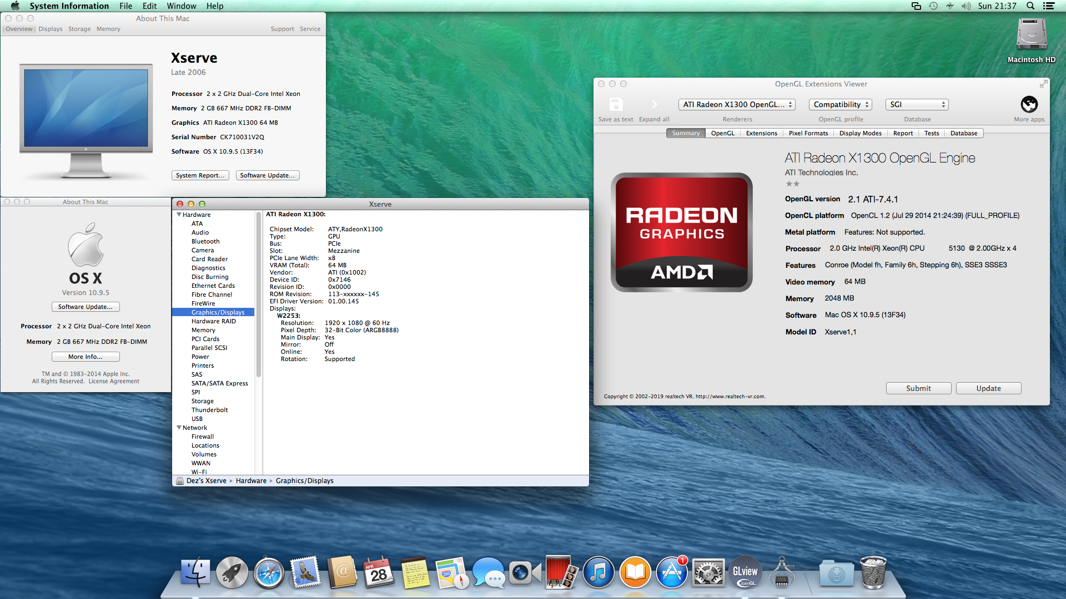Open Notification Center menu bar icon
1066x599 pixels.
pyautogui.click(x=1049, y=6)
